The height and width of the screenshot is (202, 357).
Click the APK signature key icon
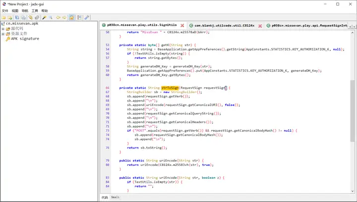click(8, 39)
